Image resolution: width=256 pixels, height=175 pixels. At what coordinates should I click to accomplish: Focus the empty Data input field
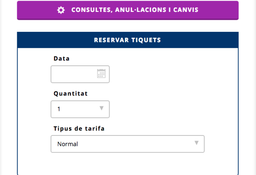pyautogui.click(x=74, y=74)
